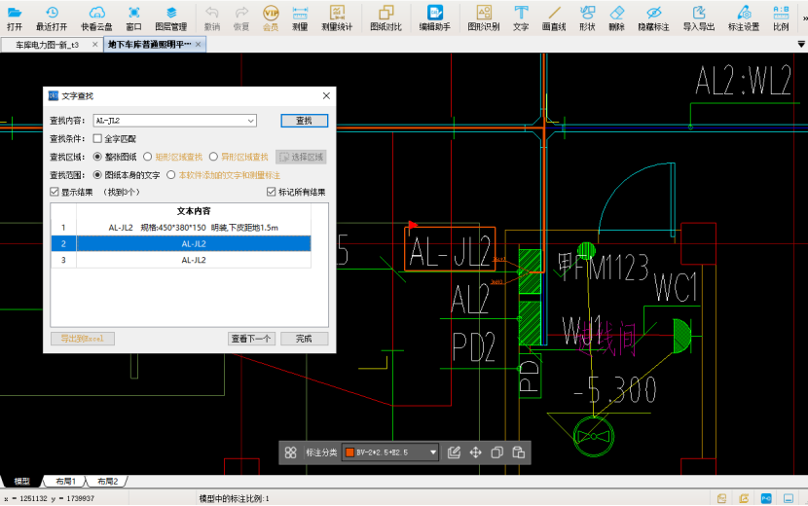
Task: Open 标注设置 annotation settings
Action: pyautogui.click(x=744, y=18)
